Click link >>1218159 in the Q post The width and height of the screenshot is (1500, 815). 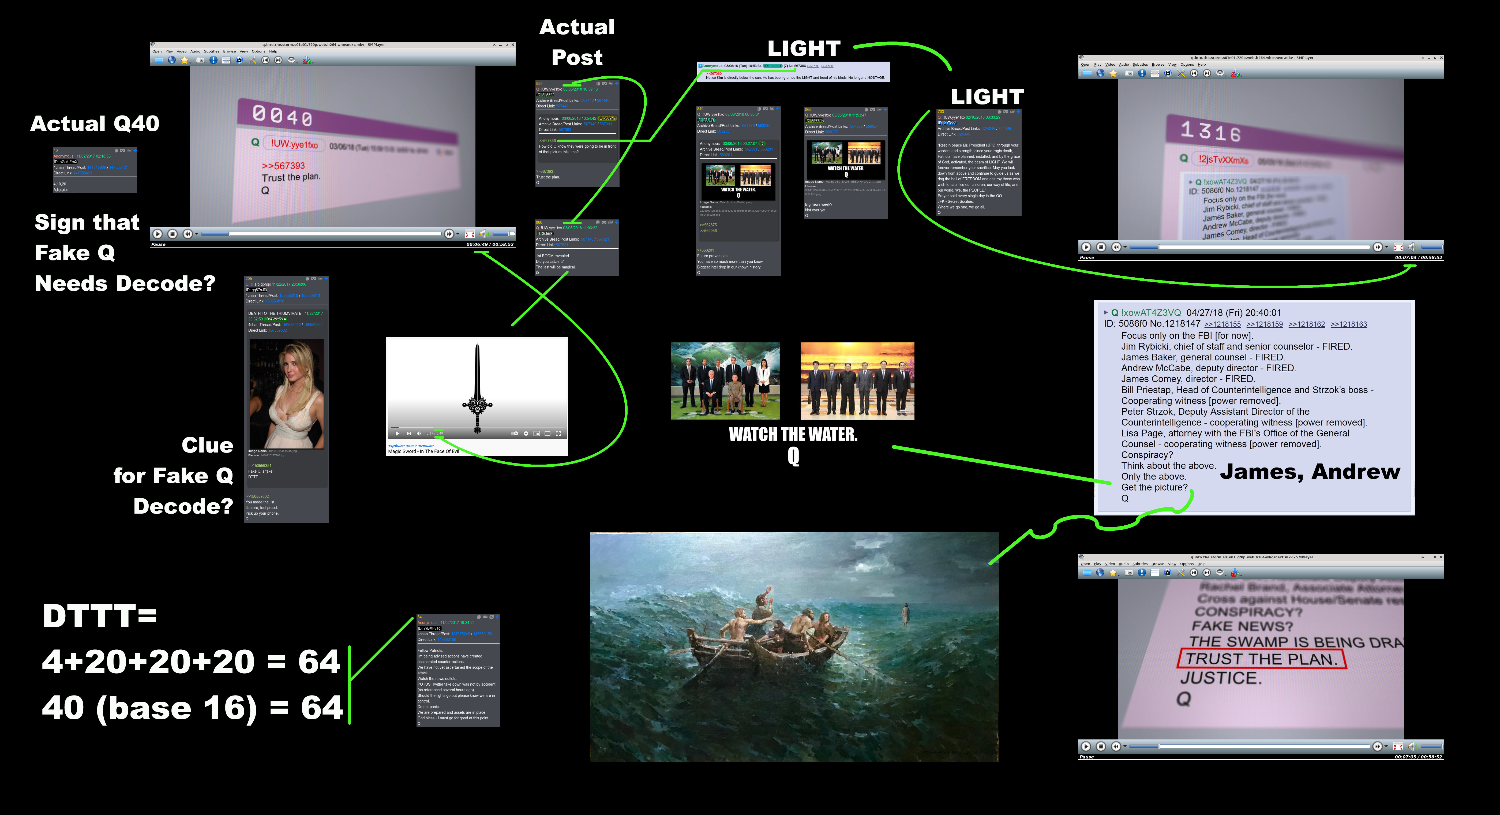click(x=1264, y=324)
